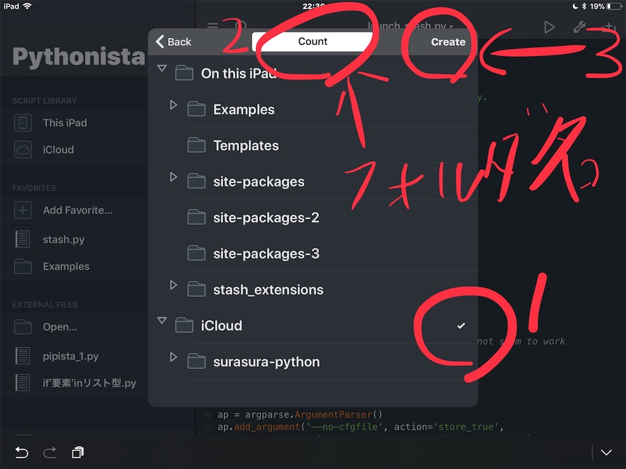Tap the code line 'ap = argparse.ArgumentParser()'
The width and height of the screenshot is (626, 469).
tap(300, 415)
